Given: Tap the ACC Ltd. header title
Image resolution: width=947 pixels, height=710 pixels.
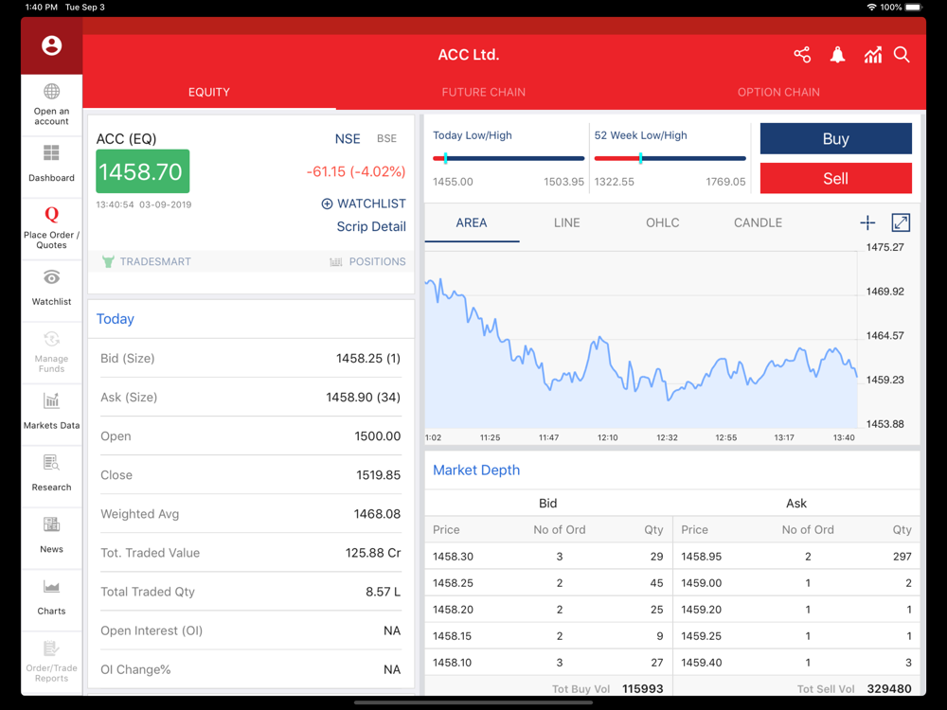Looking at the screenshot, I should (x=469, y=55).
